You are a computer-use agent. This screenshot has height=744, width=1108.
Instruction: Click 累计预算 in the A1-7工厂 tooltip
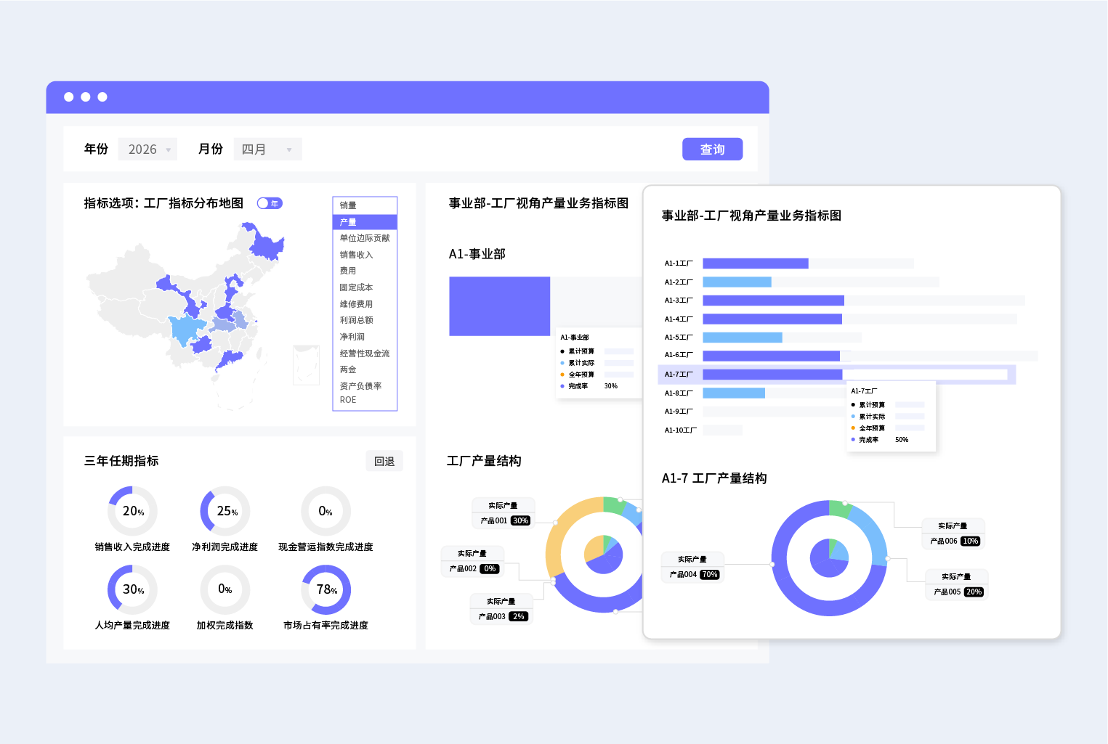pos(872,405)
